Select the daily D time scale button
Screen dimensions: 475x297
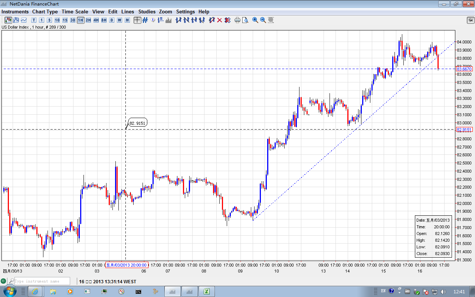pos(112,20)
